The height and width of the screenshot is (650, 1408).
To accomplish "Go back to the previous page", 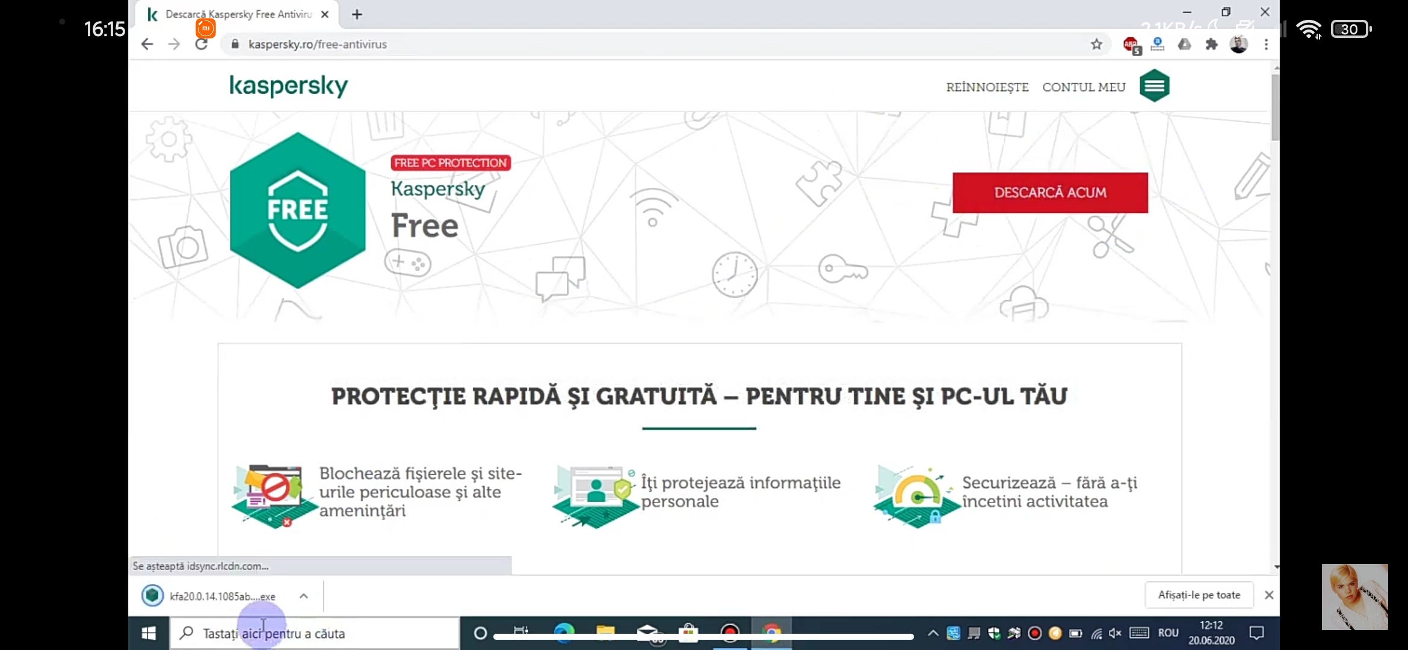I will pos(147,44).
